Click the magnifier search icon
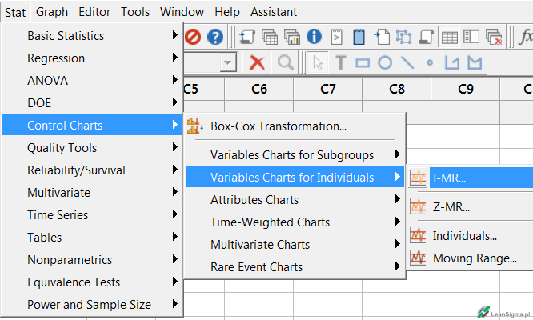533x320 pixels. point(285,62)
